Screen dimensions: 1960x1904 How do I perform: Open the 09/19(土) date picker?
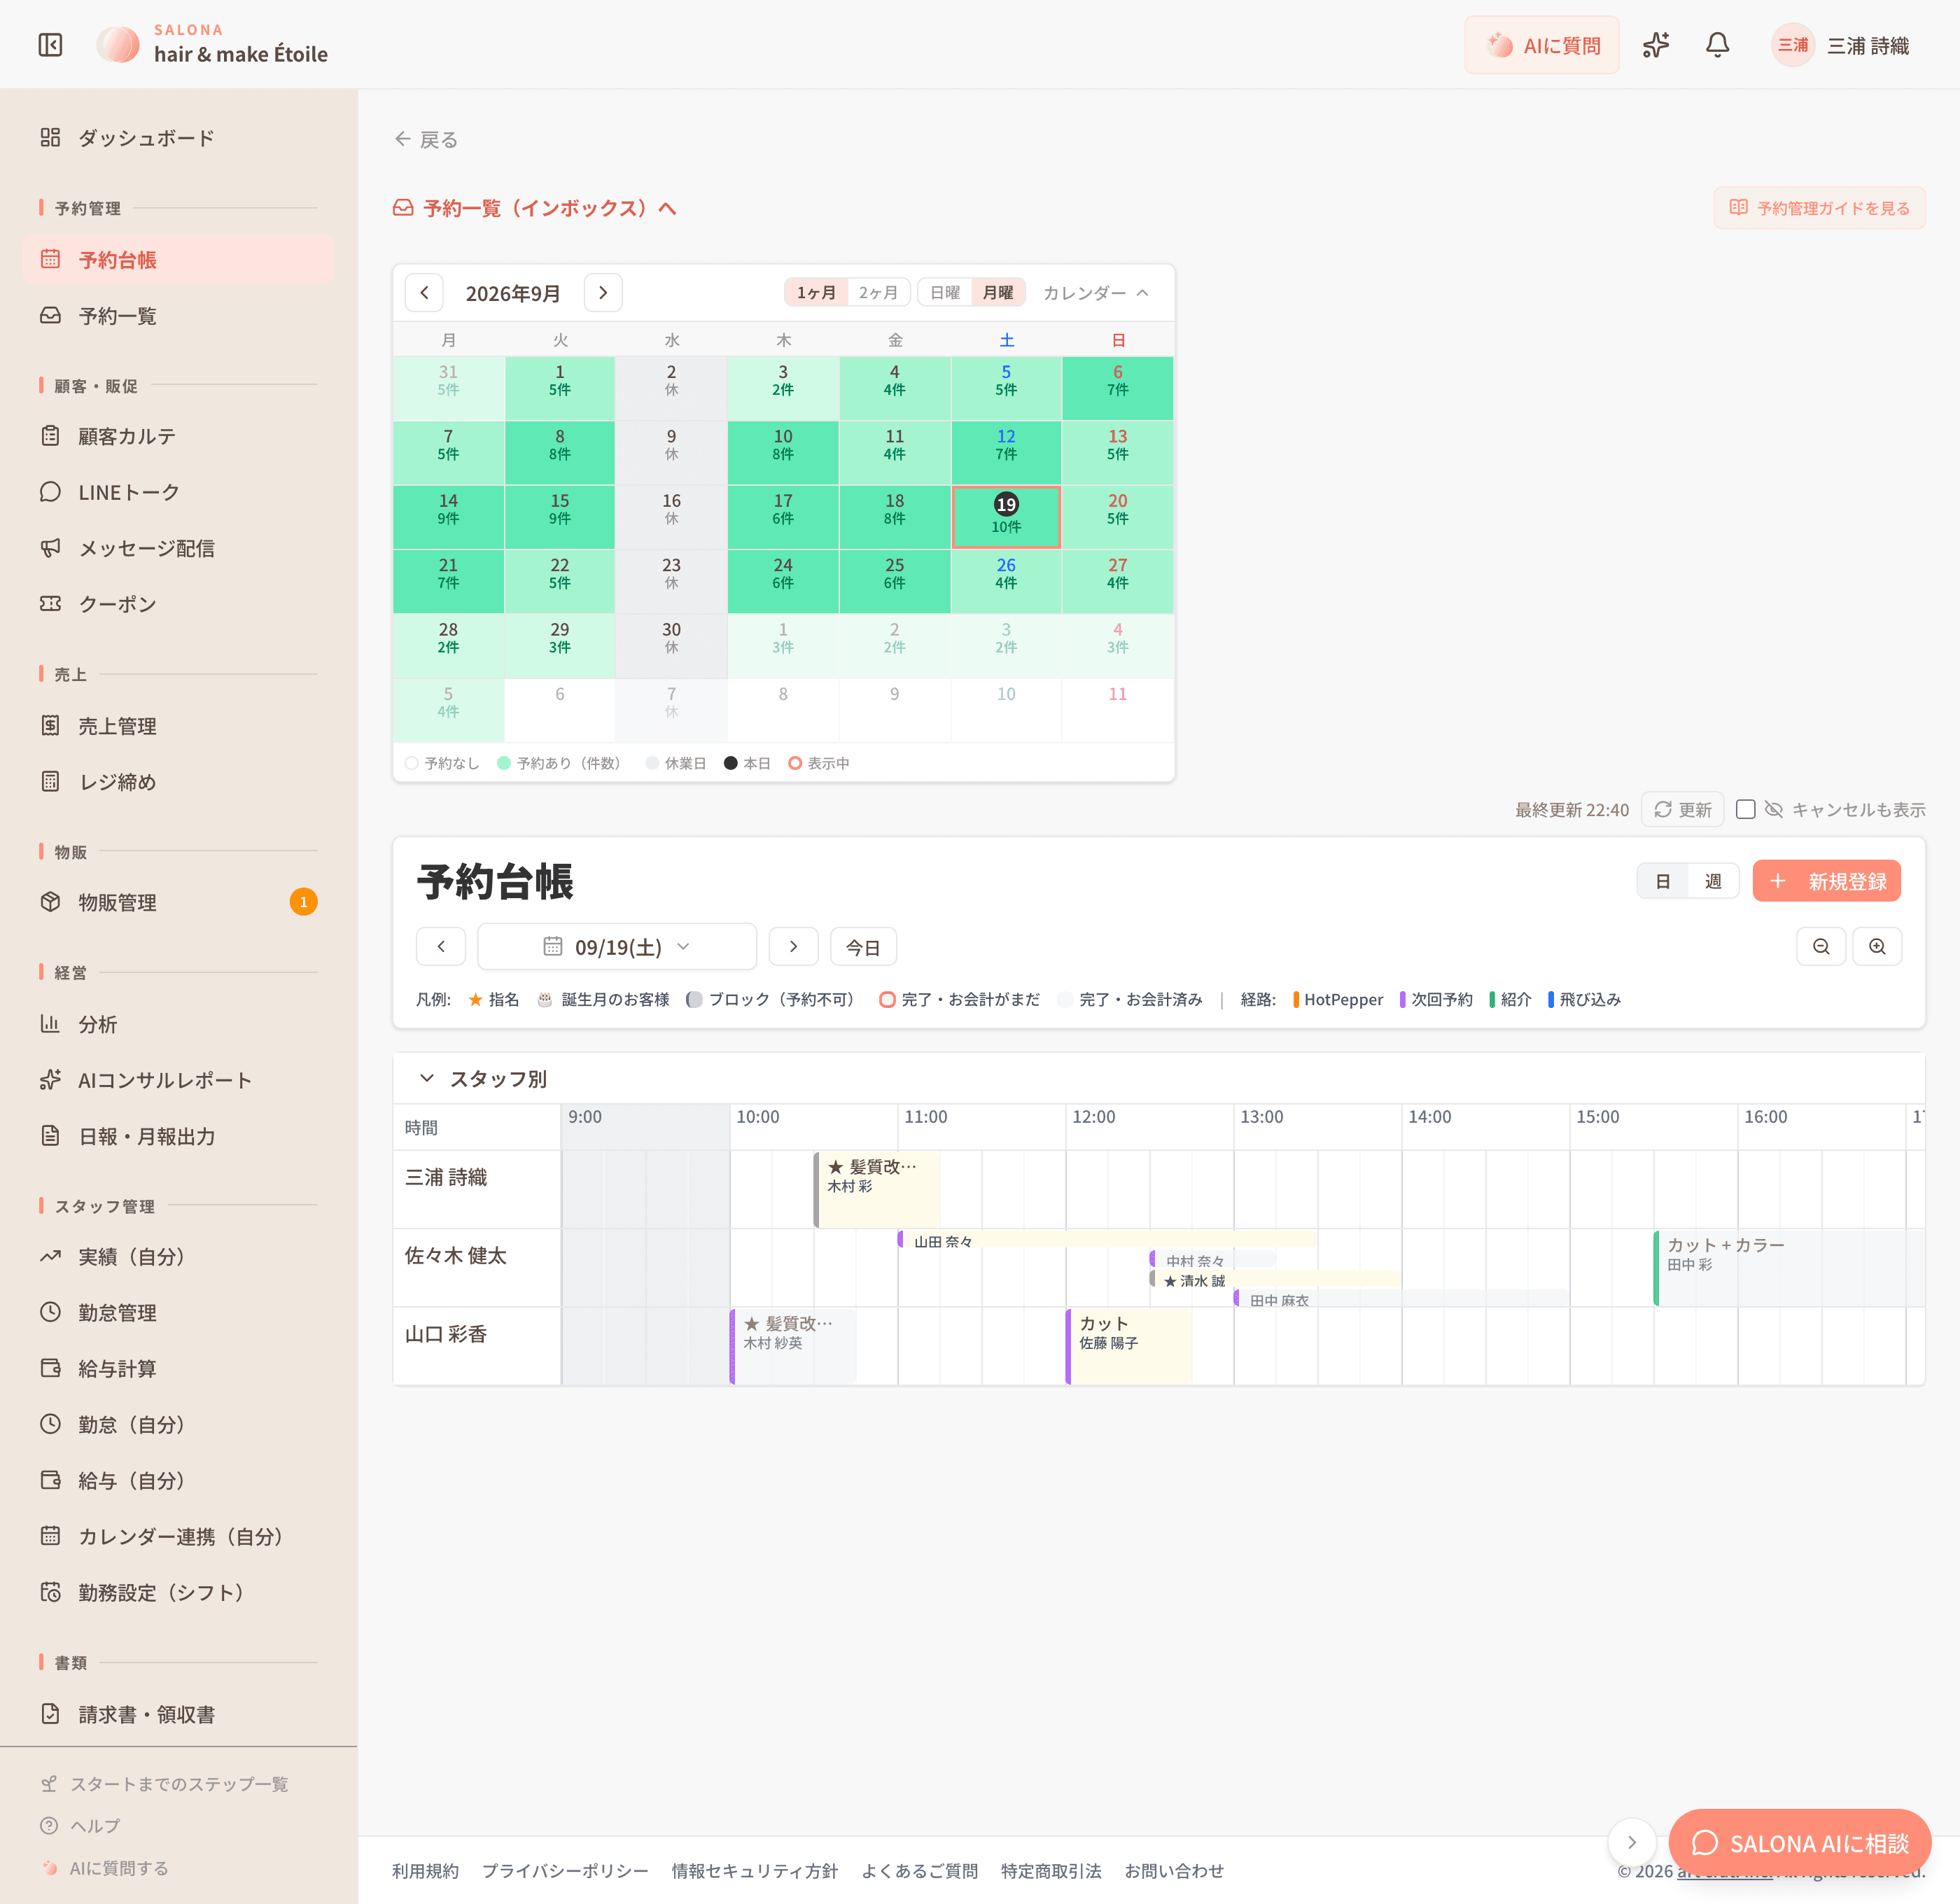tap(617, 946)
